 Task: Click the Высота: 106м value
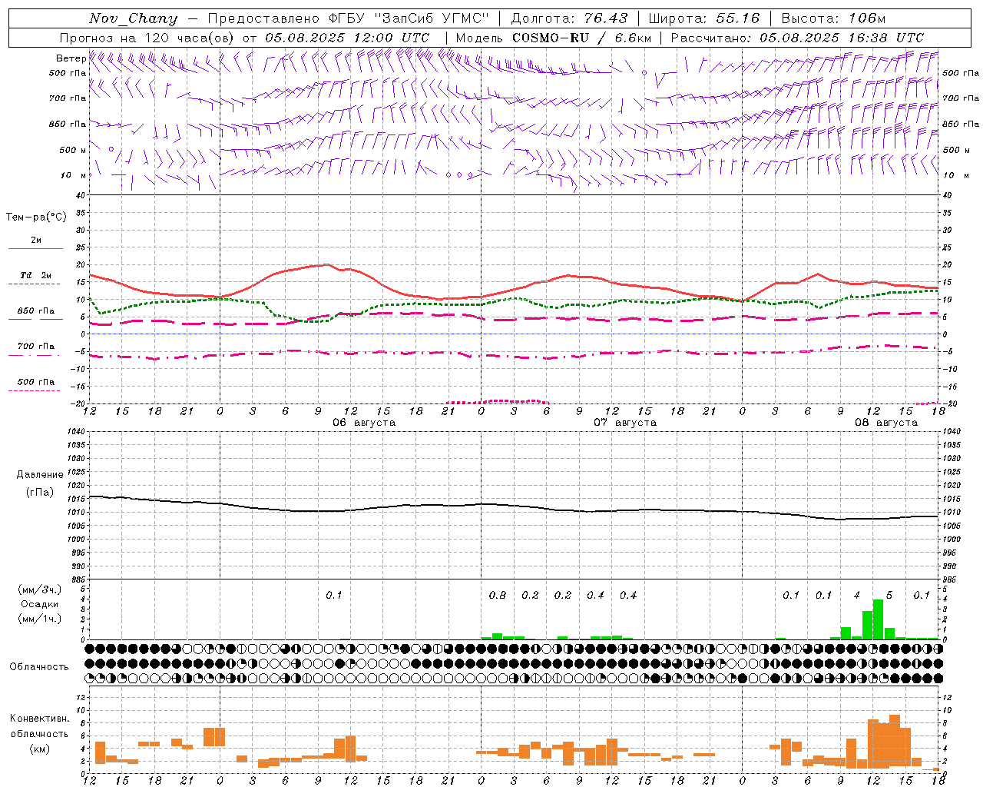click(x=833, y=18)
